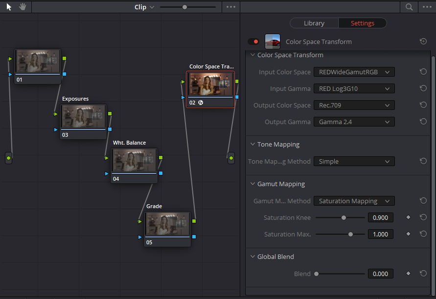Reset the Saturation Max value
This screenshot has width=436, height=299.
click(x=423, y=234)
